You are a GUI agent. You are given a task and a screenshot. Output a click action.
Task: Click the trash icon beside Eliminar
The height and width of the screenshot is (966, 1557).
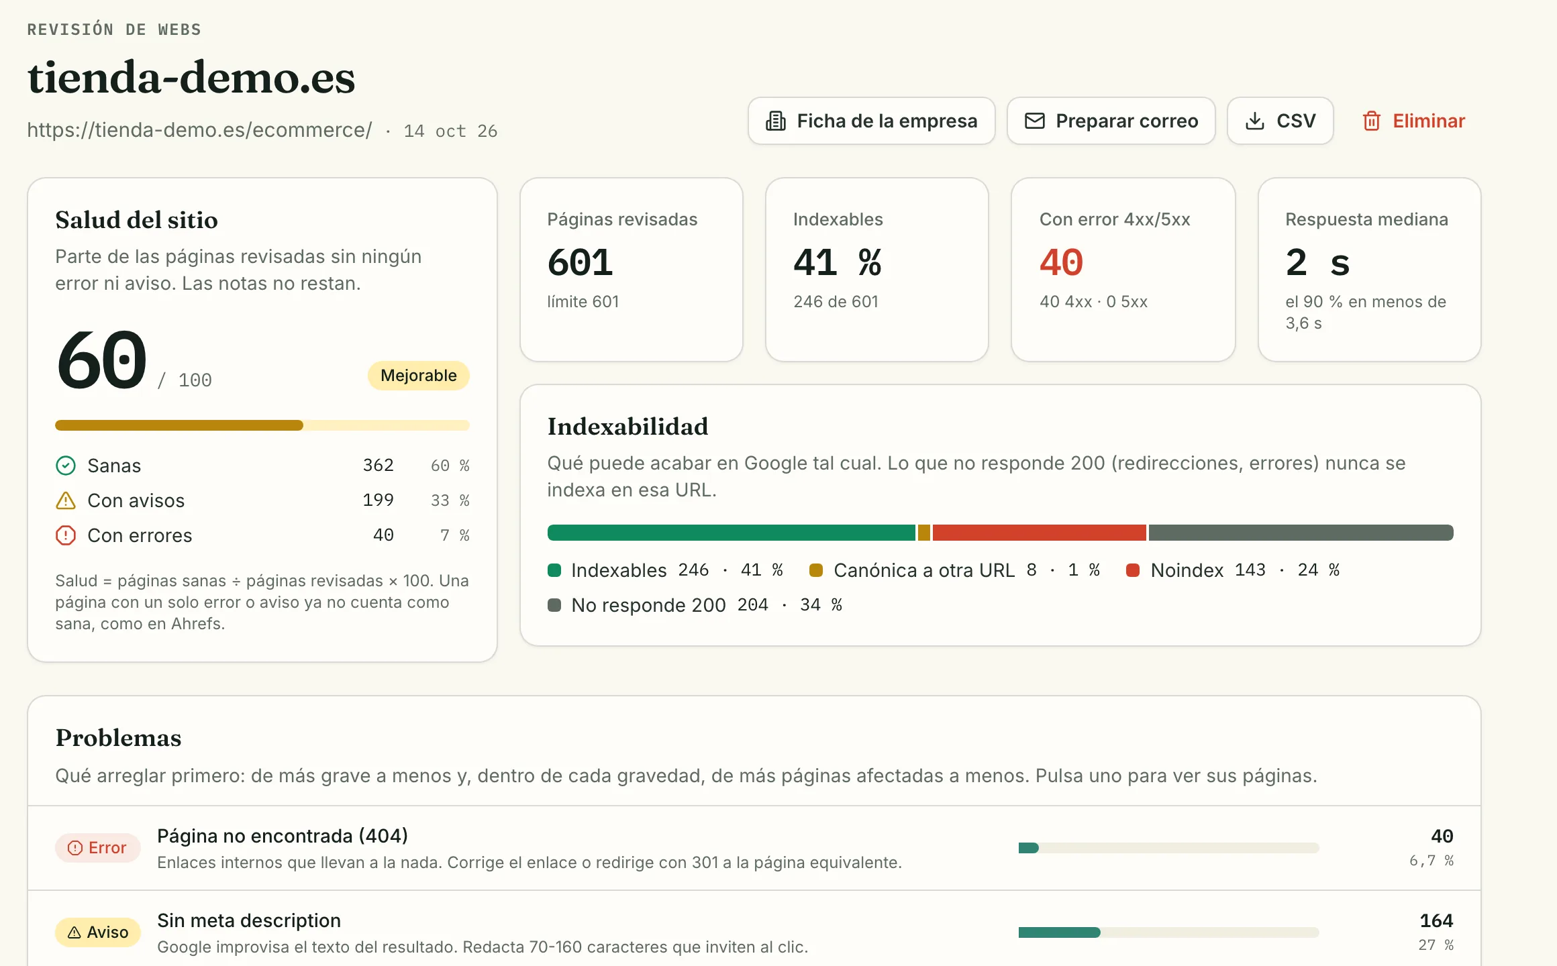click(x=1372, y=121)
